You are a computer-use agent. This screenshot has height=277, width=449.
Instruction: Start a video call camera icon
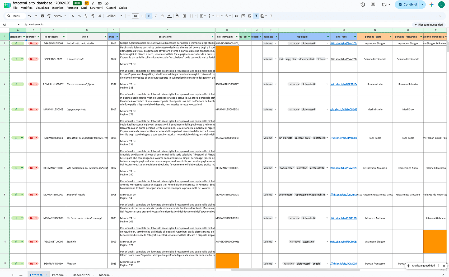384,4
